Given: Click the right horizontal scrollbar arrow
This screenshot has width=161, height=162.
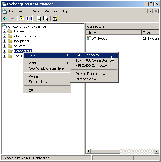Looking at the screenshot, I should 157,151.
